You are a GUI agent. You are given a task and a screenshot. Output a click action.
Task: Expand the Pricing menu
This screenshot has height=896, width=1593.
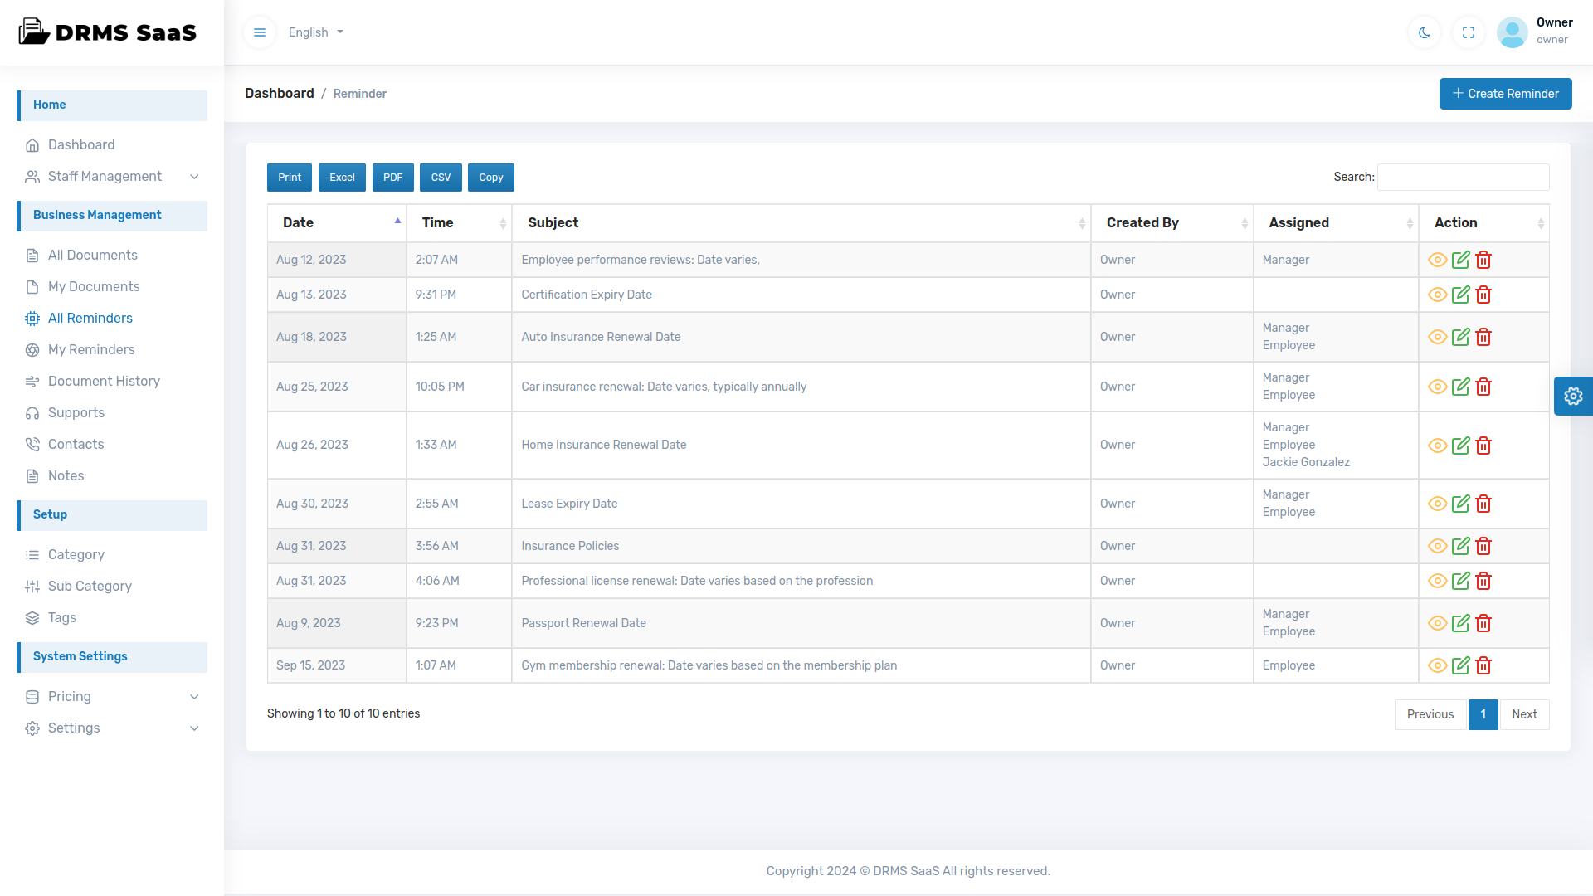tap(71, 697)
